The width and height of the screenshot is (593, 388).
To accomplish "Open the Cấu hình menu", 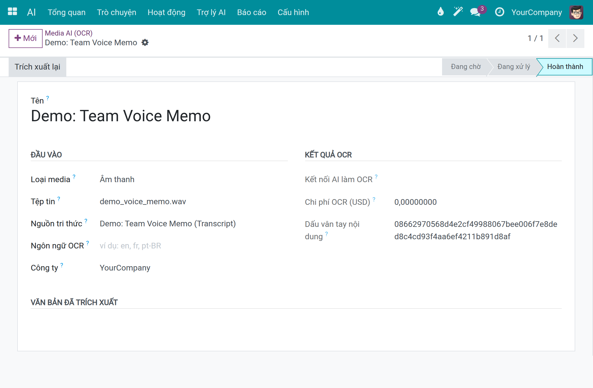I will [293, 12].
